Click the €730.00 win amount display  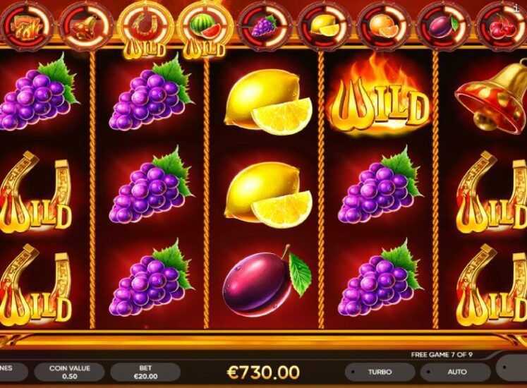(263, 372)
